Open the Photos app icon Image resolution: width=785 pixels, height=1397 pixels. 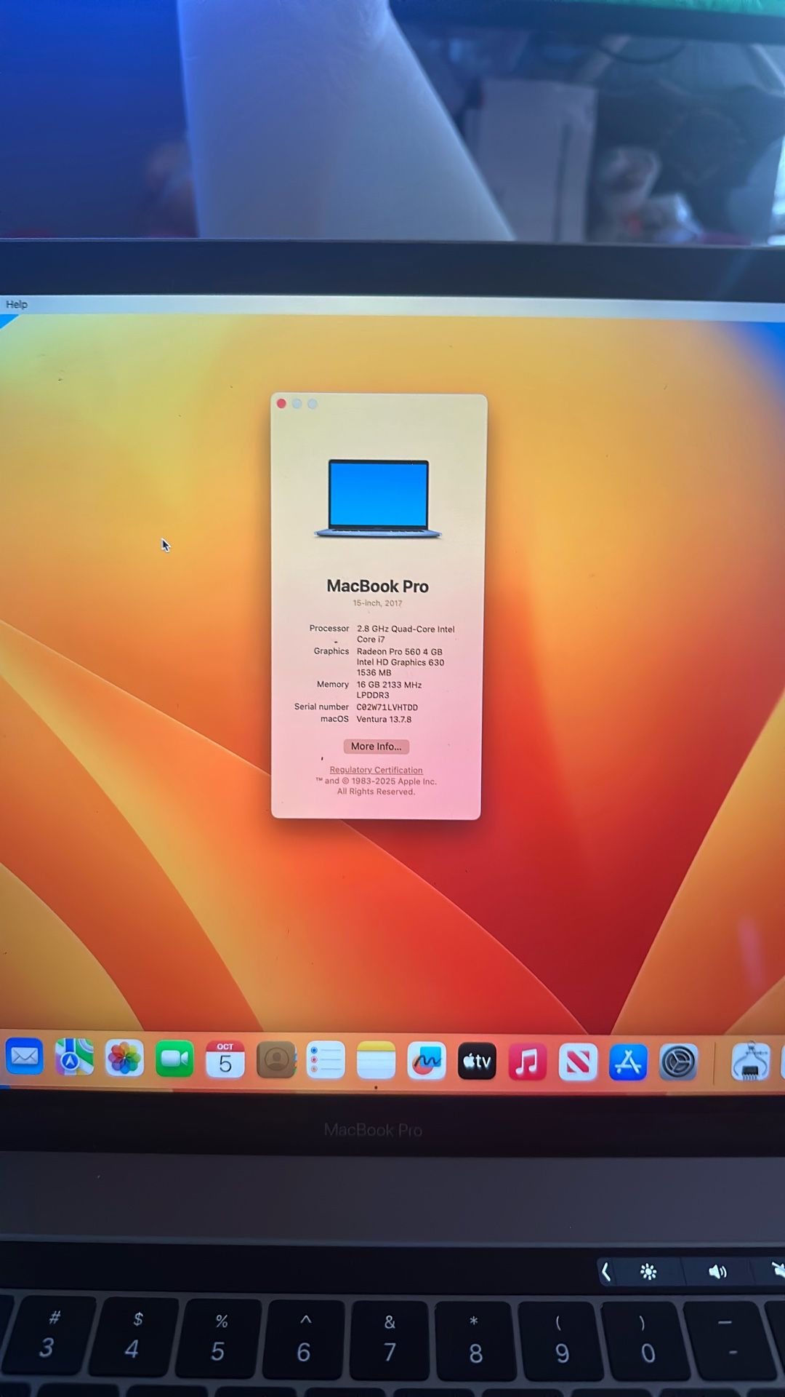point(124,1059)
